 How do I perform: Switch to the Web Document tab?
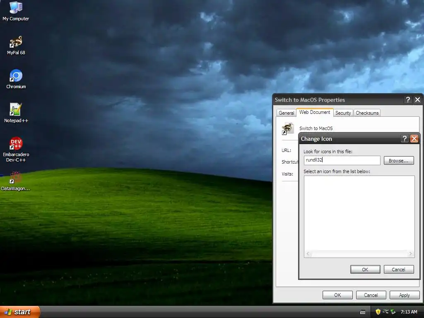[315, 112]
